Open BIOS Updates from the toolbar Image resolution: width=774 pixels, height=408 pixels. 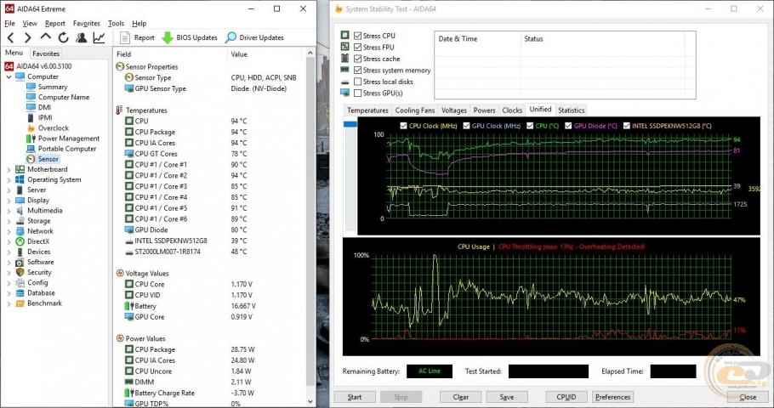click(190, 37)
